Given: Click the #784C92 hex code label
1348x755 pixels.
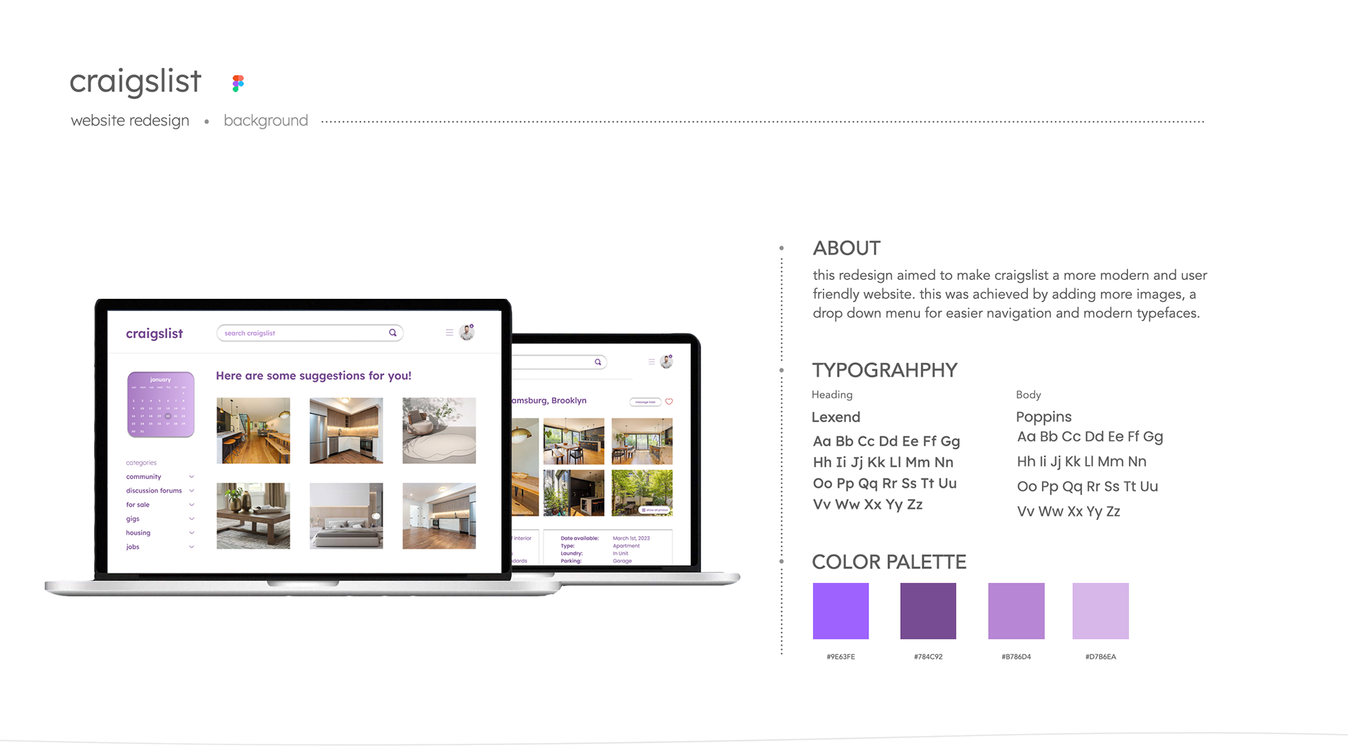Looking at the screenshot, I should [x=928, y=657].
